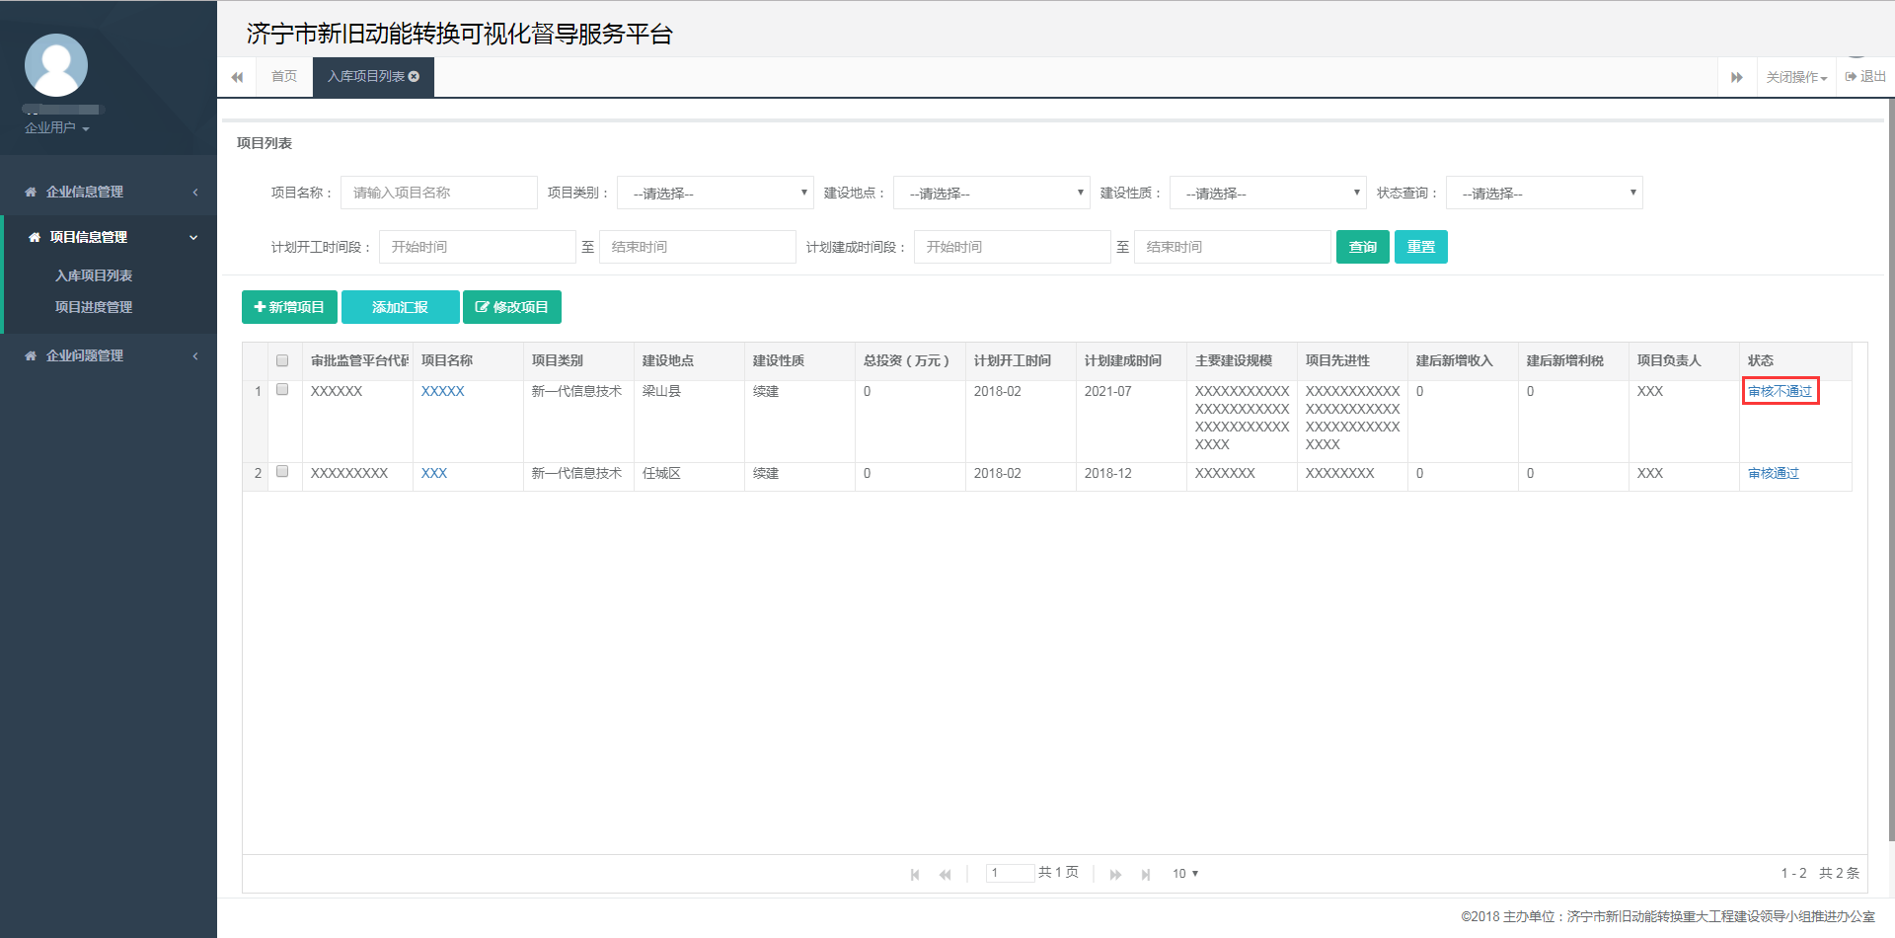Collapse the sidebar using the double-left-arrow icon
Screen dimensions: 1895x938
[237, 76]
